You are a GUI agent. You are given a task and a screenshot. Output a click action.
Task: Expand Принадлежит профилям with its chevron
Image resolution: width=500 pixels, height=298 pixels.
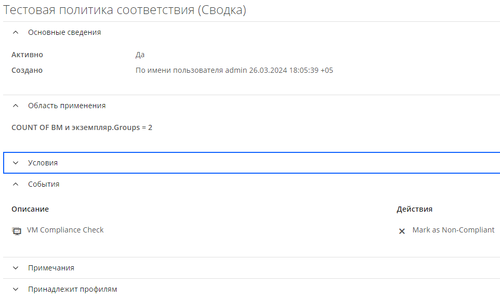(x=16, y=289)
